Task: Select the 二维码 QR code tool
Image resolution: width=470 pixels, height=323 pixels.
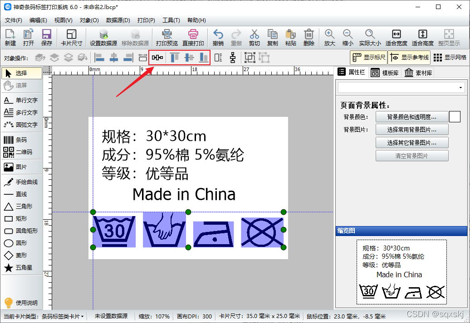Action: 21,152
